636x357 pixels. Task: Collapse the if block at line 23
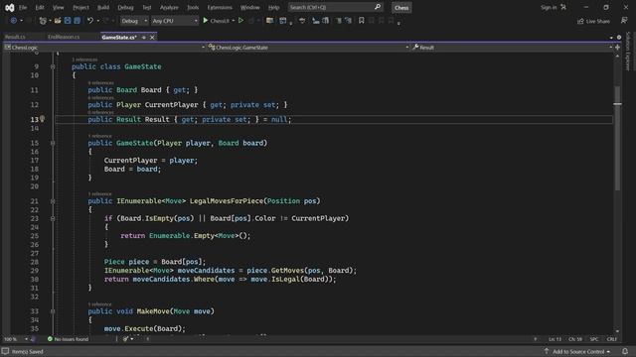click(x=53, y=218)
